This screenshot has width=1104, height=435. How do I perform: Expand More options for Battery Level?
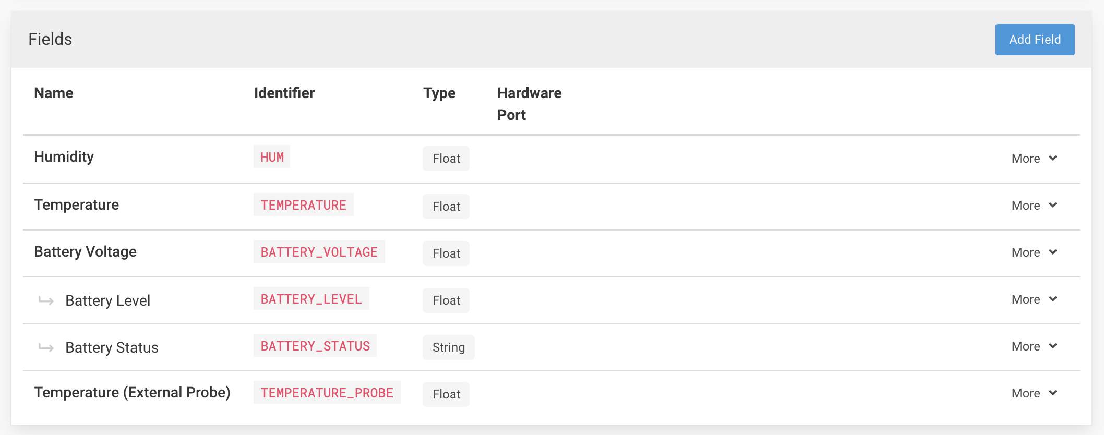(1034, 299)
